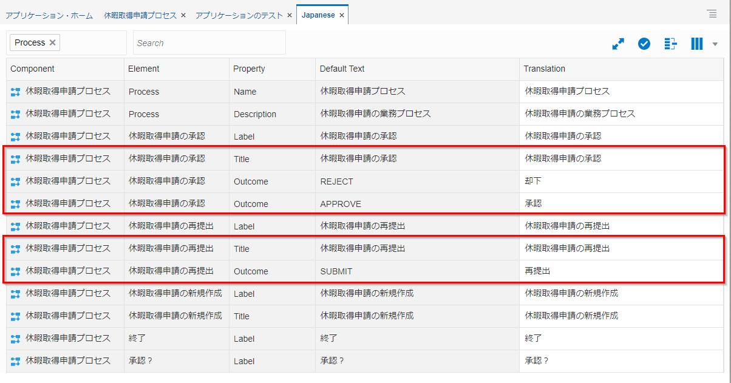Click the blue circled checkmark toolbar icon
Screen dimensions: 731x383
point(644,44)
